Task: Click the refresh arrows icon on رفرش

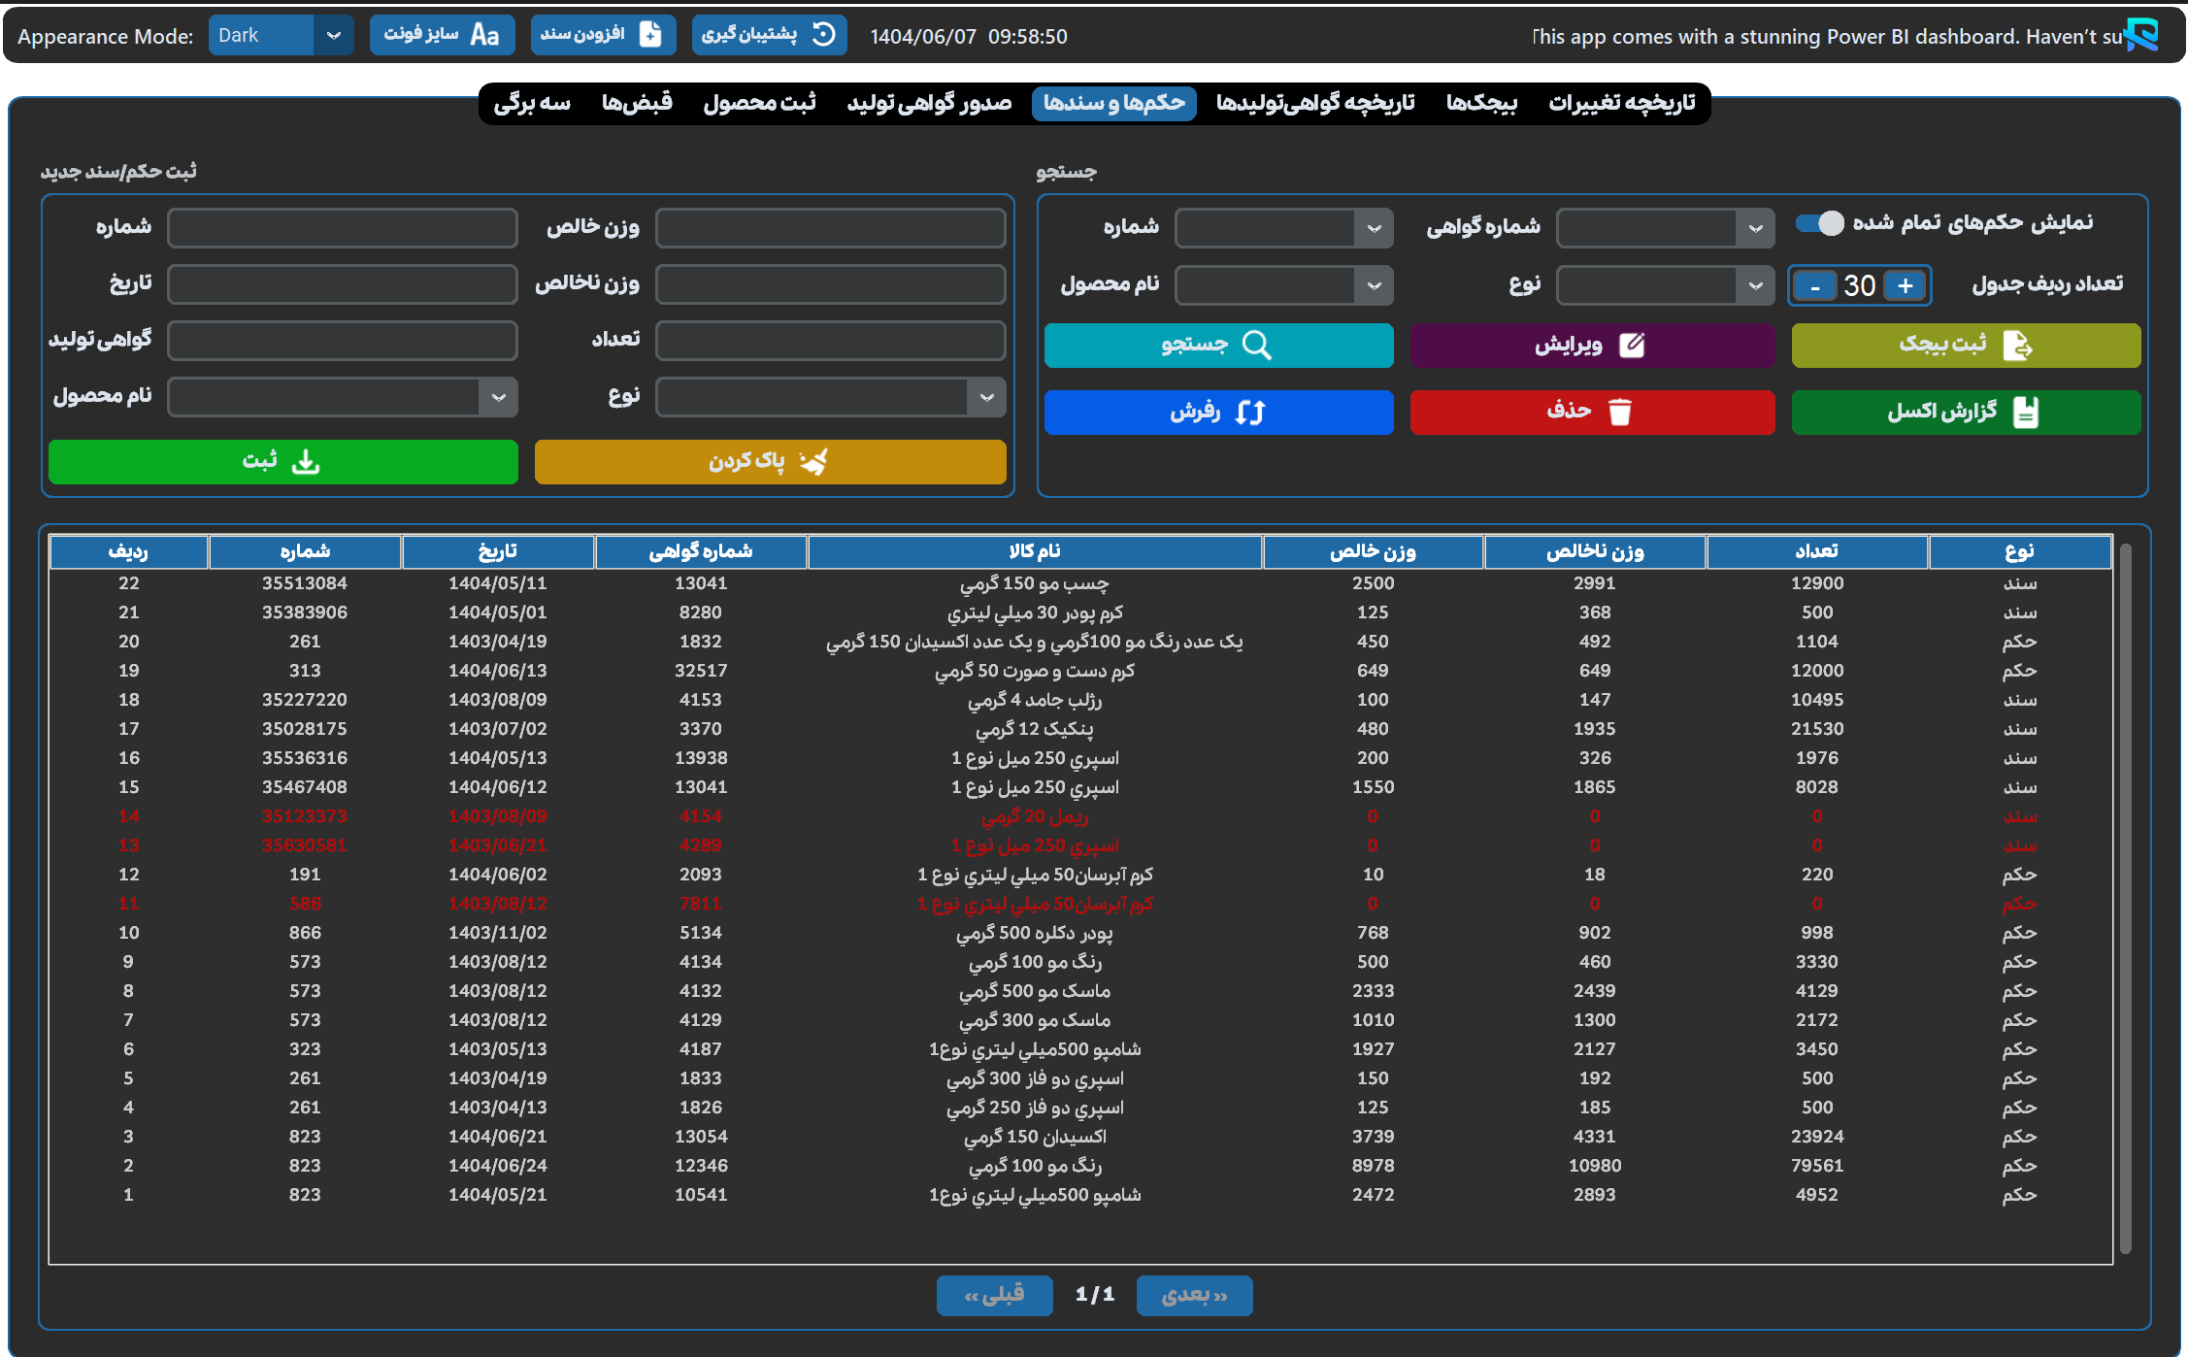Action: 1249,412
